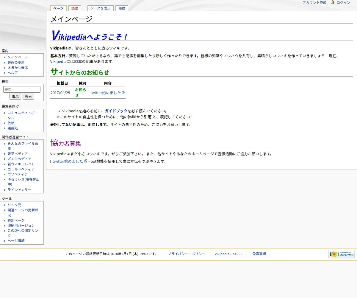
Task: Click the user icon beside ログイン
Action: [x=333, y=2]
